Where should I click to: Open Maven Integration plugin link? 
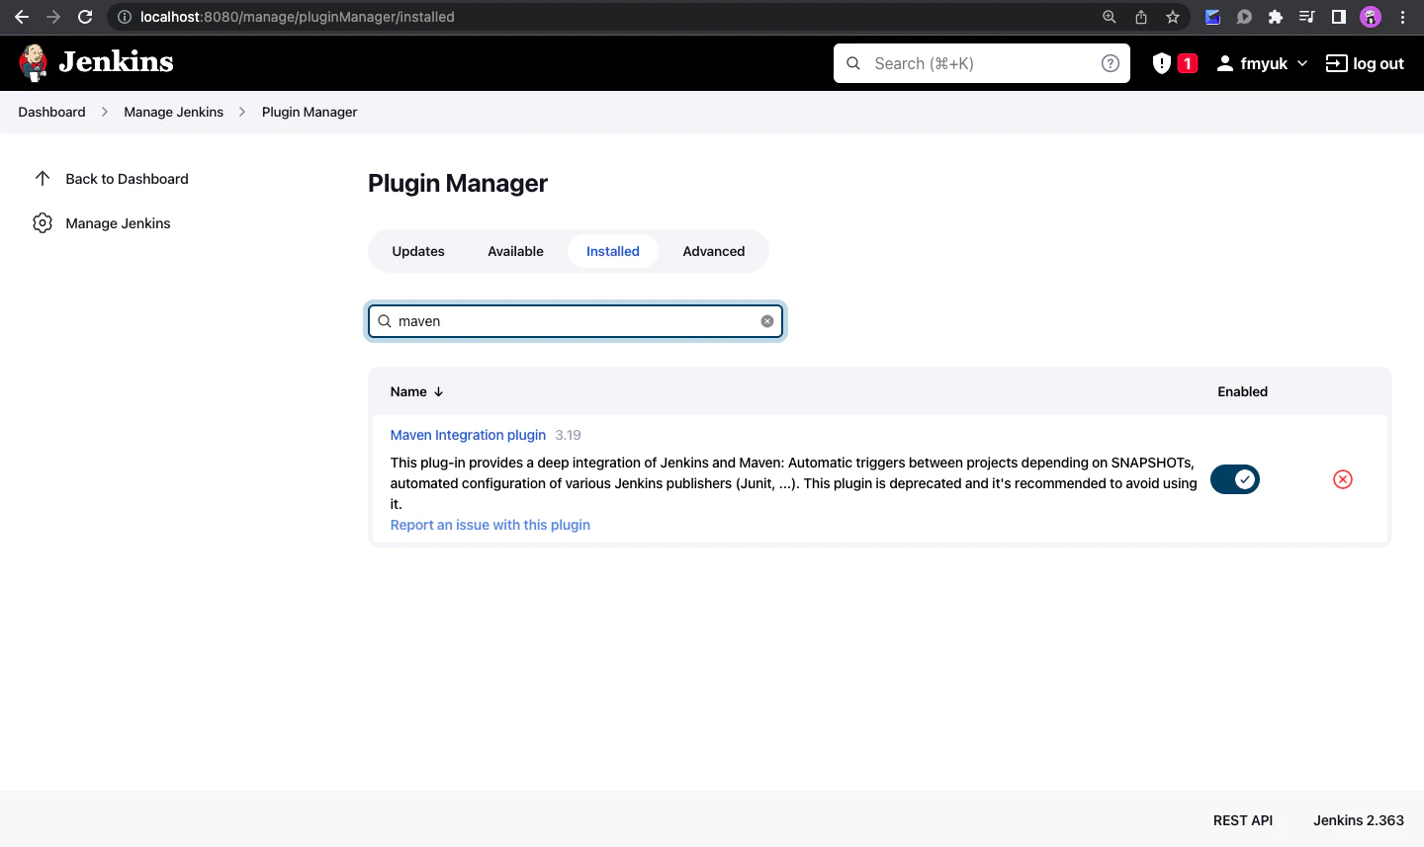click(x=468, y=435)
